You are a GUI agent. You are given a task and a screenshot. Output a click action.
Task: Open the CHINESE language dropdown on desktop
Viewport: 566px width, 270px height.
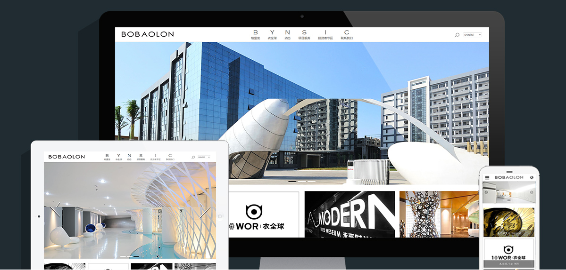pos(473,35)
